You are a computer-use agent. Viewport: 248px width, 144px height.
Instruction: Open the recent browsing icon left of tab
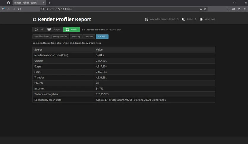click(9, 3)
